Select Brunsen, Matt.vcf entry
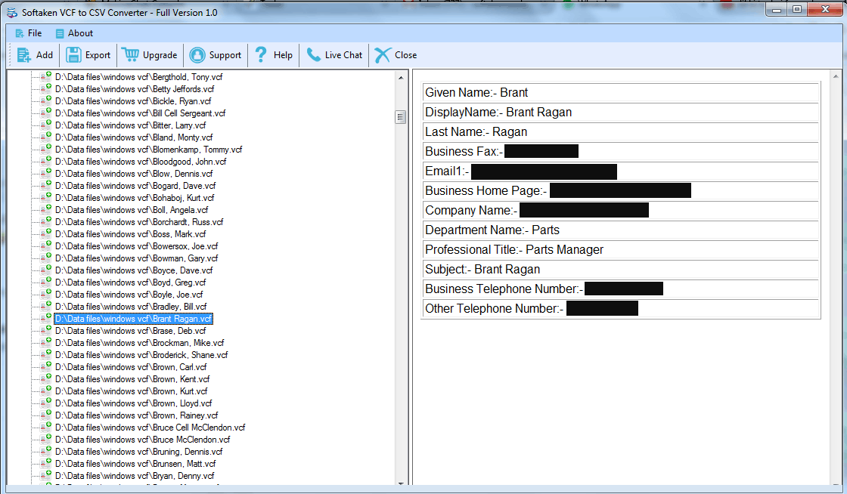847x494 pixels. coord(135,463)
